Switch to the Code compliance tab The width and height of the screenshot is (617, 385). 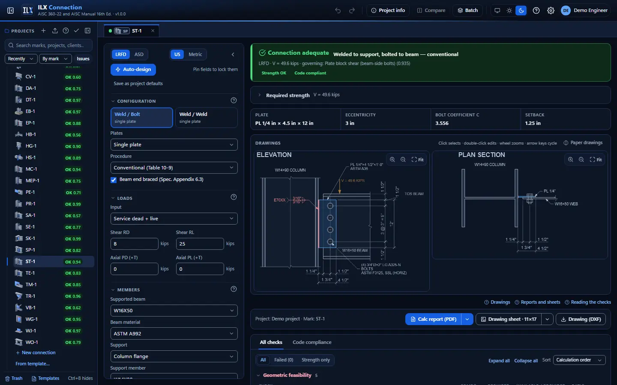pyautogui.click(x=312, y=342)
